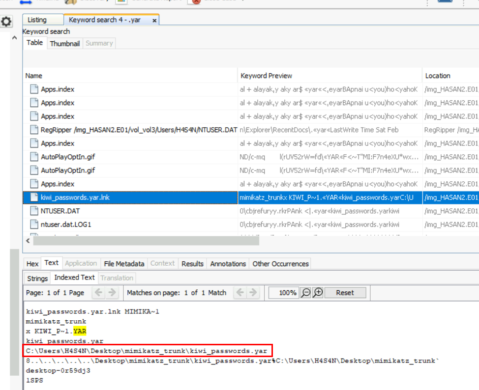This screenshot has height=390, width=479.
Task: Close the Keyword search 4 tab
Action: (154, 21)
